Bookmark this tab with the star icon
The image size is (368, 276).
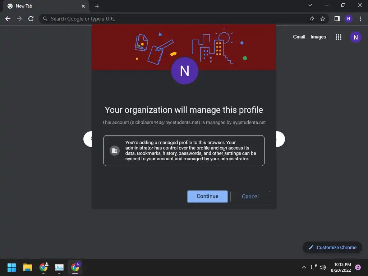[x=323, y=19]
